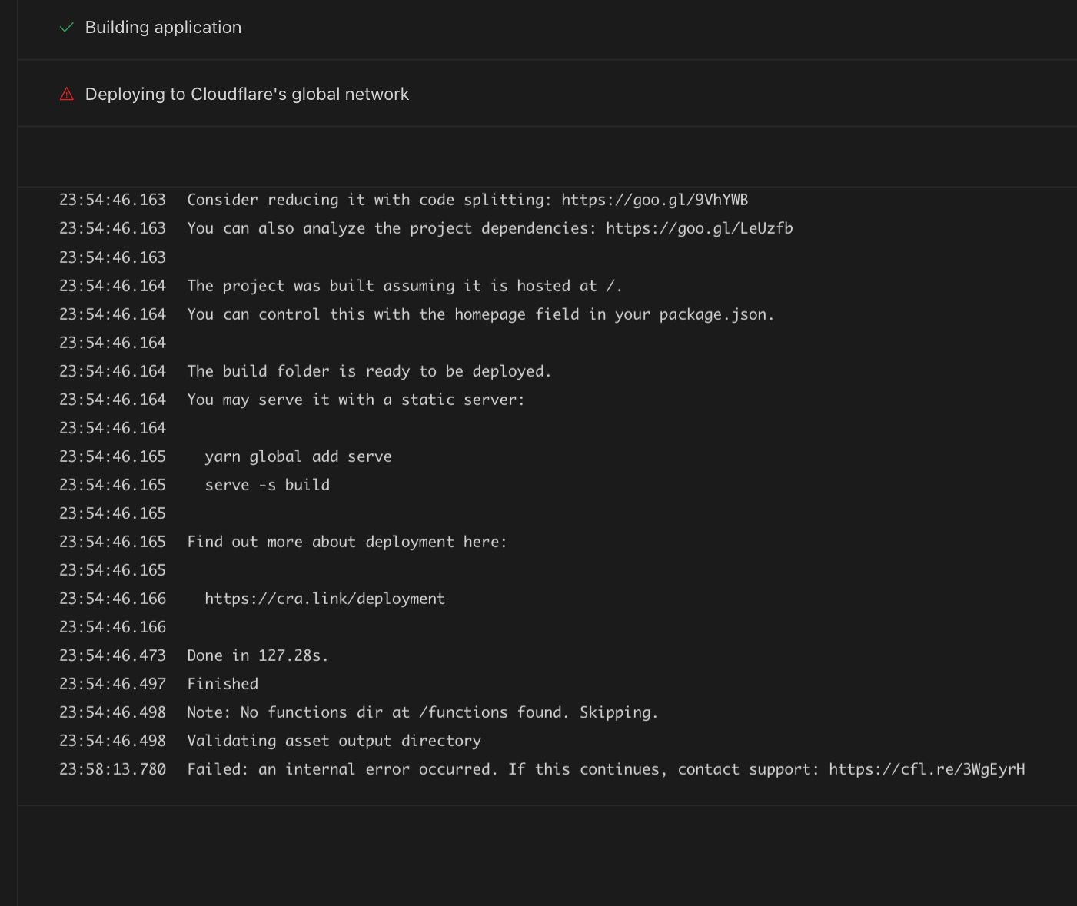Open the support link cfl.re/3WgEyrH

pyautogui.click(x=926, y=768)
